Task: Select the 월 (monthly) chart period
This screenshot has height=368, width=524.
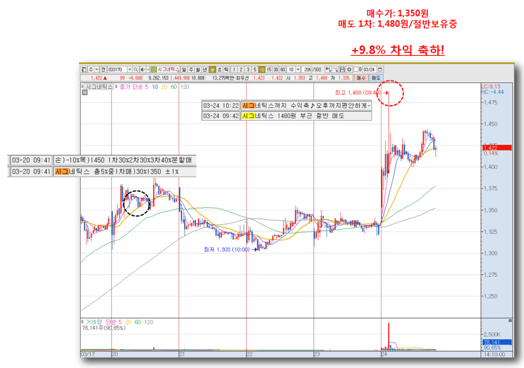Action: (198, 69)
